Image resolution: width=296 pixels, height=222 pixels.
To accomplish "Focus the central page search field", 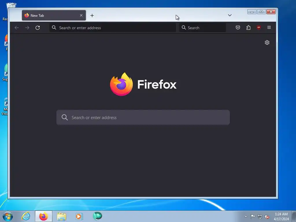I will point(143,117).
